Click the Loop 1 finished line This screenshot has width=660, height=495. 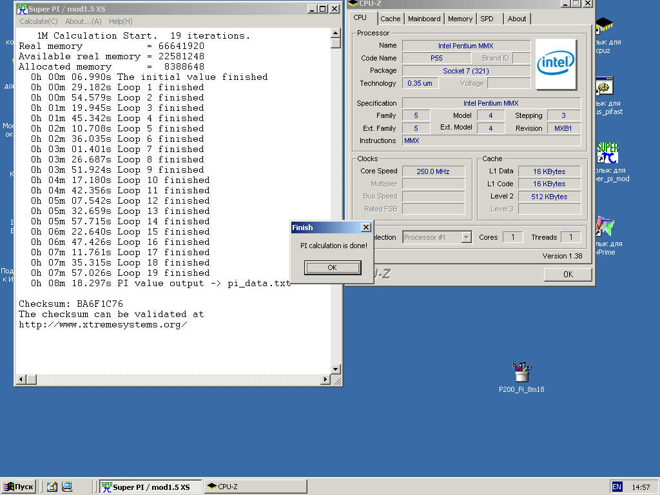point(117,87)
